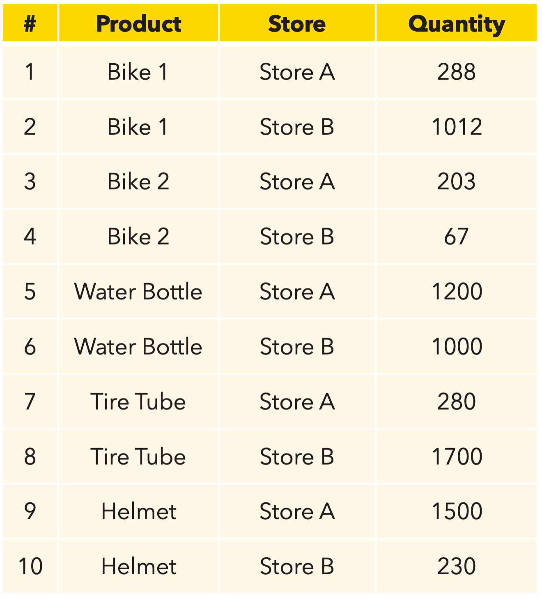The height and width of the screenshot is (598, 542).
Task: Click row number 3 cell
Action: pos(30,181)
